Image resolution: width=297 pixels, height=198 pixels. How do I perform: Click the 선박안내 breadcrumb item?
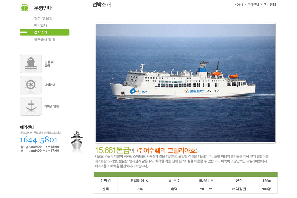click(269, 5)
